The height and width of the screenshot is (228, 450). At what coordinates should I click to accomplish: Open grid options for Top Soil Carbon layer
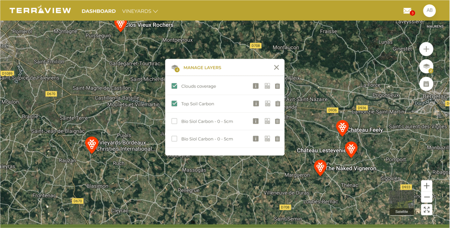click(267, 103)
